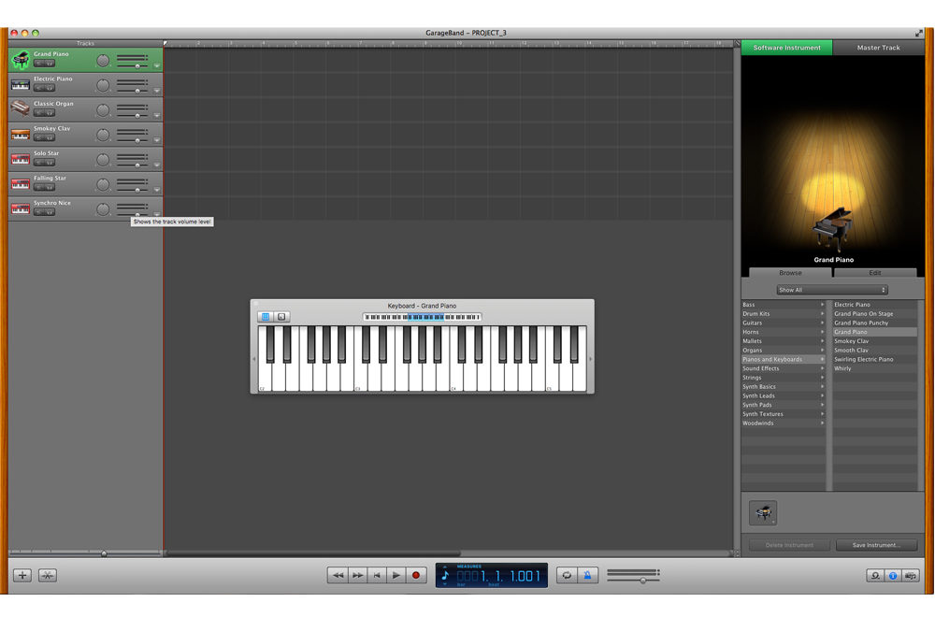Screen dimensions: 935x617
Task: Click the note icon in the LCD display
Action: 445,575
